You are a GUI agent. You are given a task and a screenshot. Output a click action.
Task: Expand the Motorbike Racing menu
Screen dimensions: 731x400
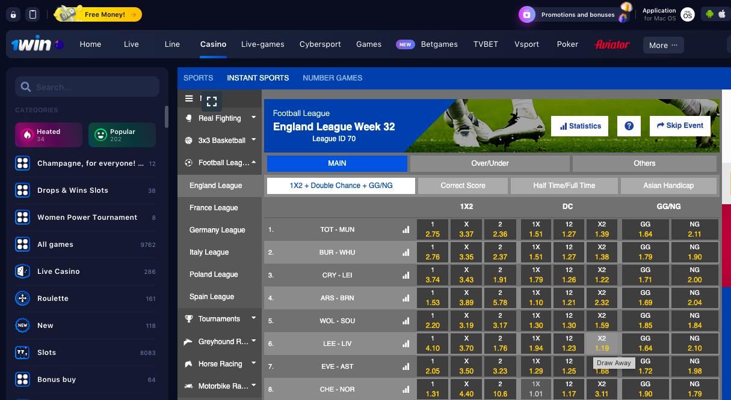[220, 386]
